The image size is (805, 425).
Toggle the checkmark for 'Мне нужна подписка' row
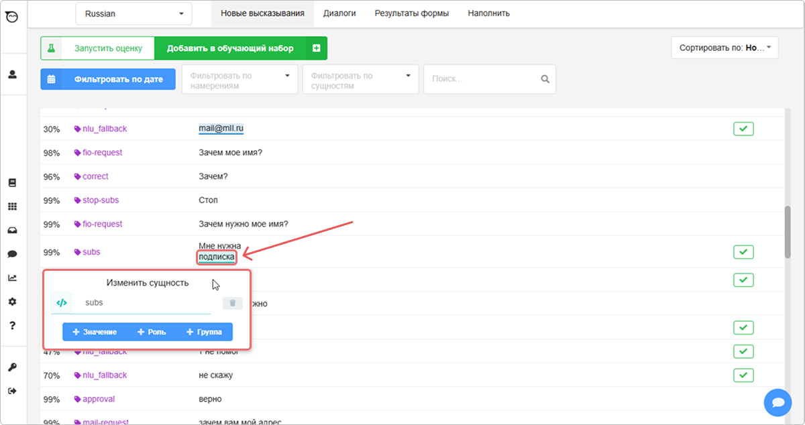pyautogui.click(x=743, y=252)
